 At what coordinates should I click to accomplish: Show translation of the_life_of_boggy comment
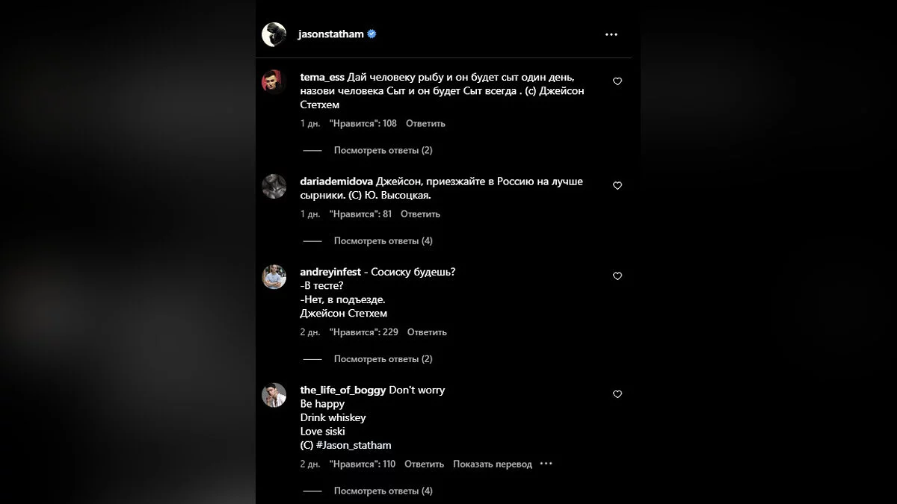[x=492, y=464]
